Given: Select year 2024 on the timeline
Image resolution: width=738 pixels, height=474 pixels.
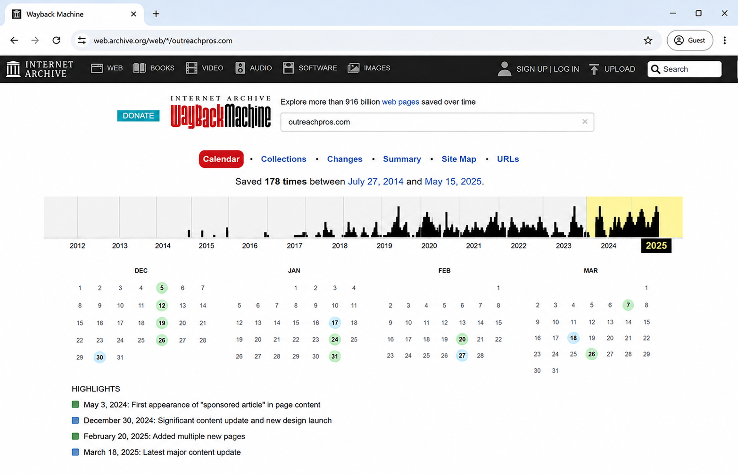Looking at the screenshot, I should pos(608,246).
